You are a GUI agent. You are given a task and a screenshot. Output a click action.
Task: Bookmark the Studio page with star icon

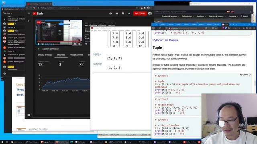137,8
